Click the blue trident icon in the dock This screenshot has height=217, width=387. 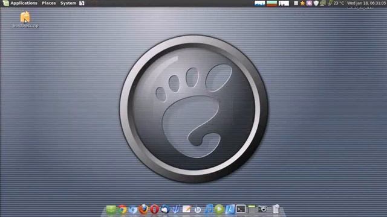176,209
